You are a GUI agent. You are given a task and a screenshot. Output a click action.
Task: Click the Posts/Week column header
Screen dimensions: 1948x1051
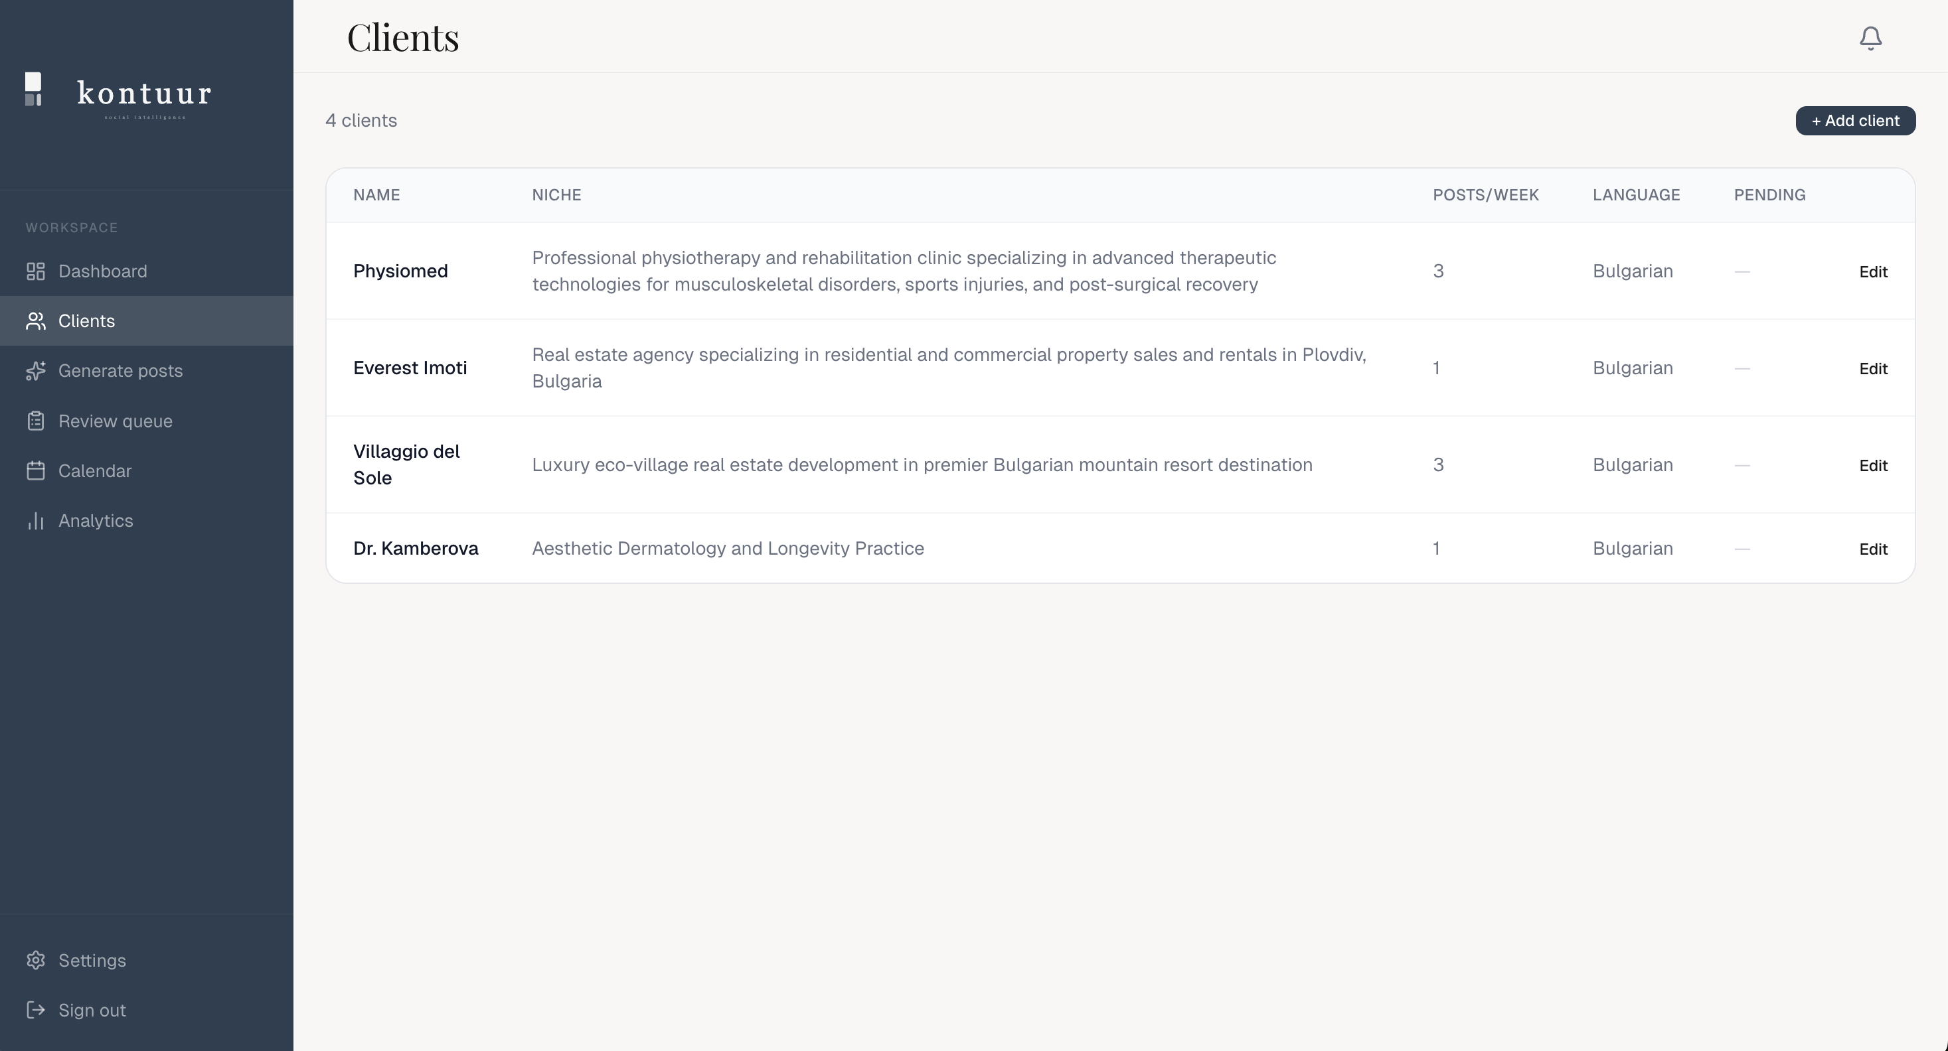pos(1485,195)
